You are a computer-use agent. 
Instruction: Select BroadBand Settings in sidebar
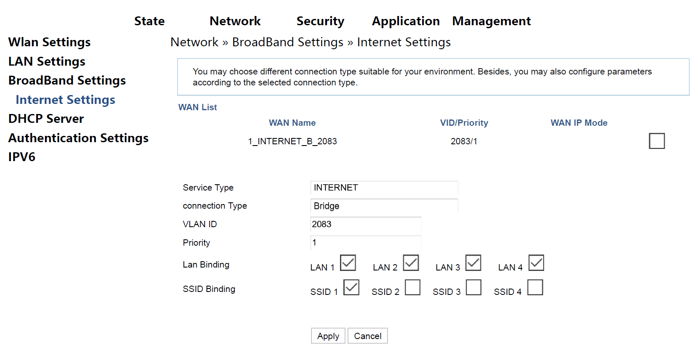[x=67, y=80]
